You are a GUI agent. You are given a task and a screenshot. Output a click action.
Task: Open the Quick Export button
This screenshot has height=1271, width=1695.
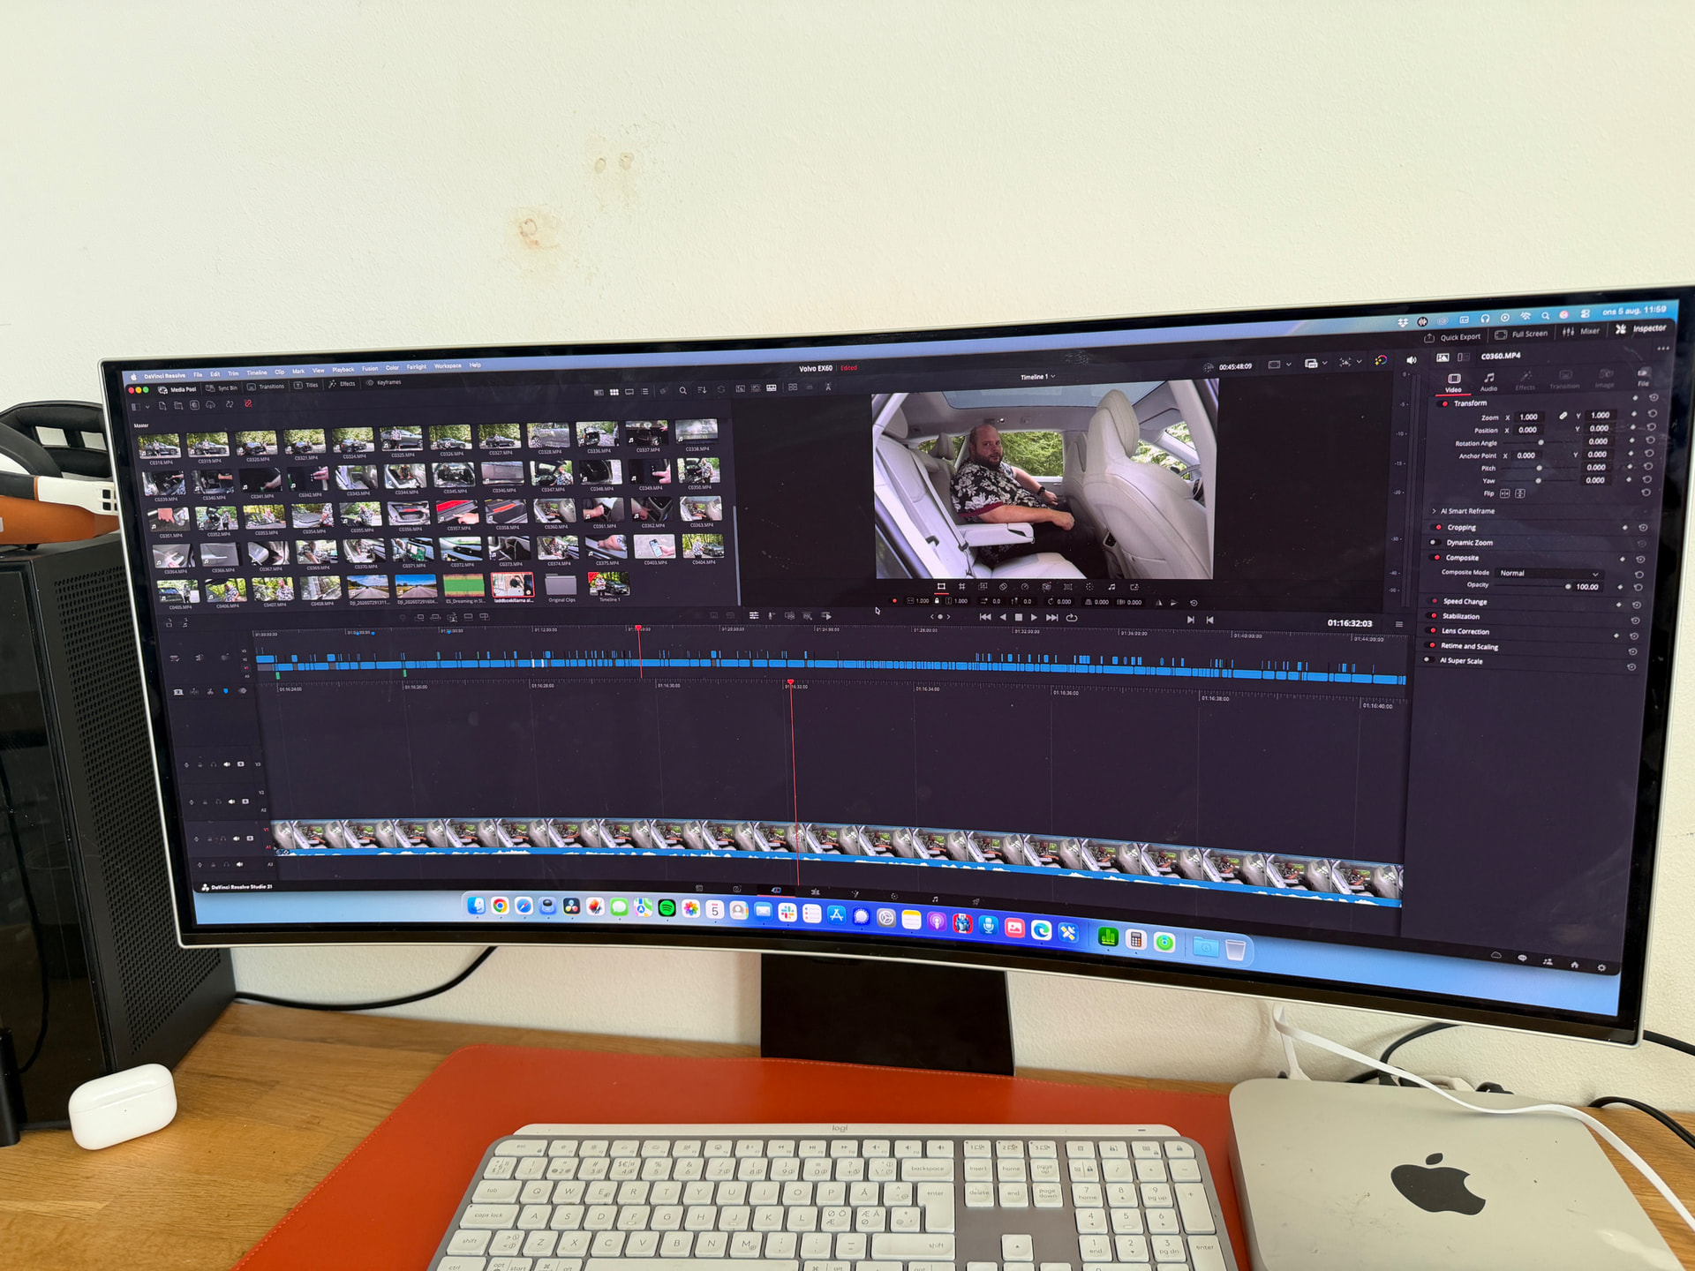click(x=1452, y=337)
